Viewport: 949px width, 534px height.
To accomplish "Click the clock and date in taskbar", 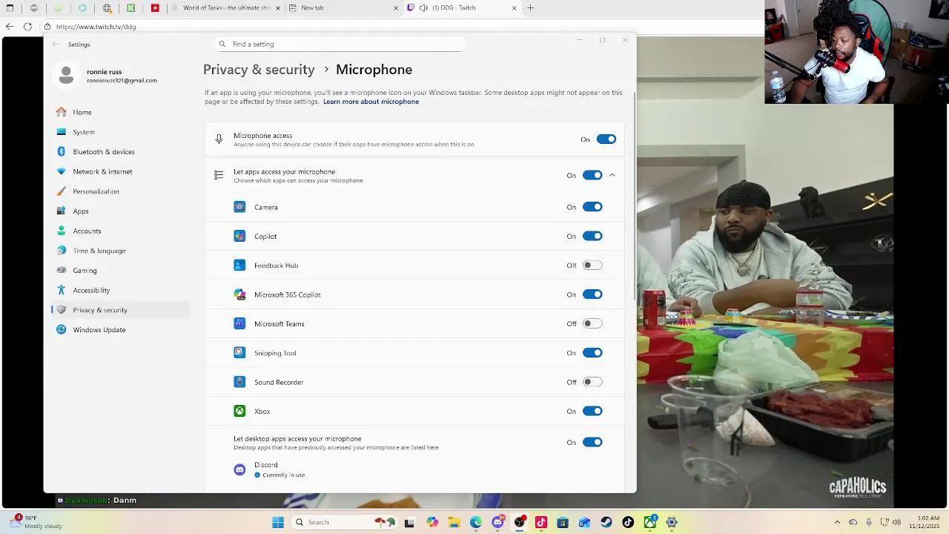I will [x=928, y=522].
